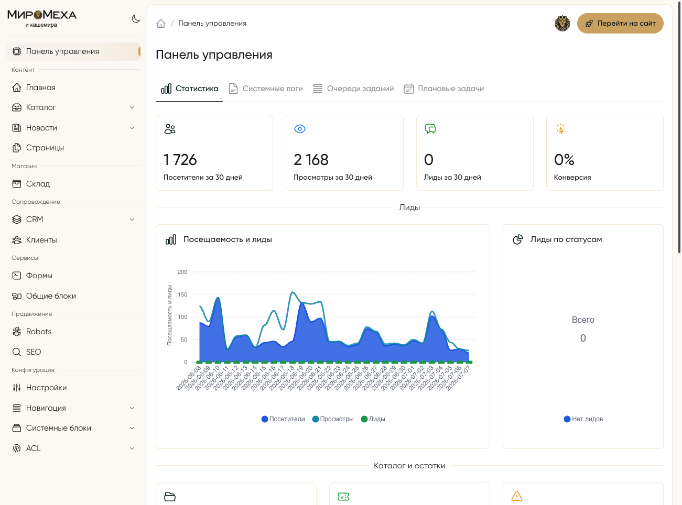Click the green Лиды legend color dot

364,419
